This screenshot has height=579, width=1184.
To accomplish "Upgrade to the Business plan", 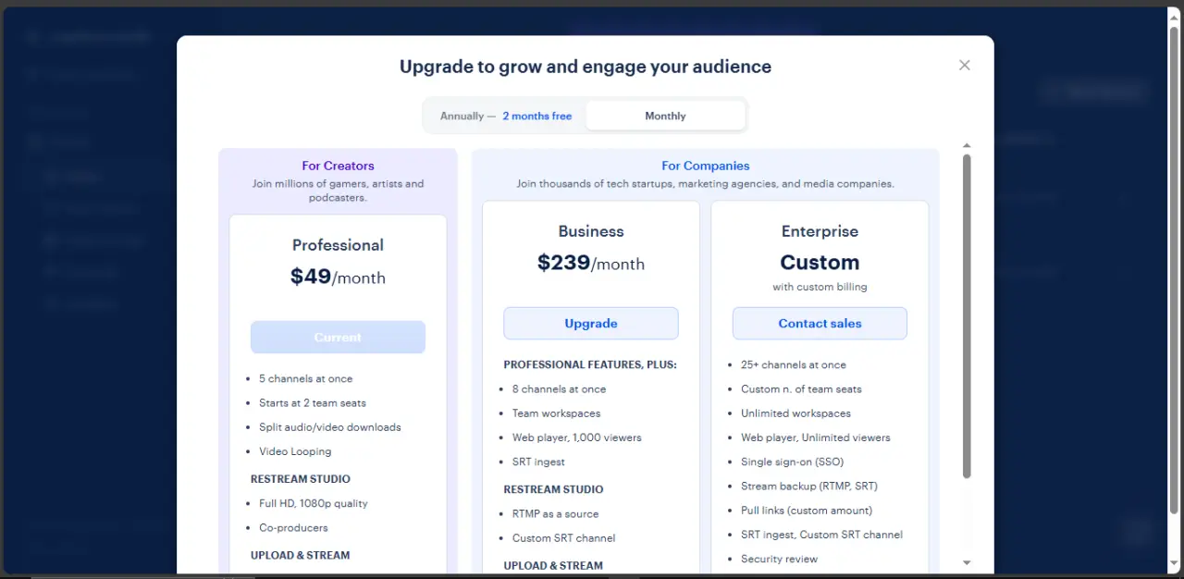I will (591, 324).
